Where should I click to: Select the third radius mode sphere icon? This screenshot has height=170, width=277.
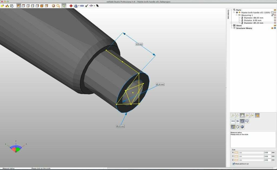242,127
